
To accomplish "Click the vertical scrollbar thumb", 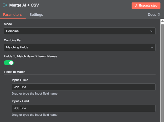I will [162, 72].
